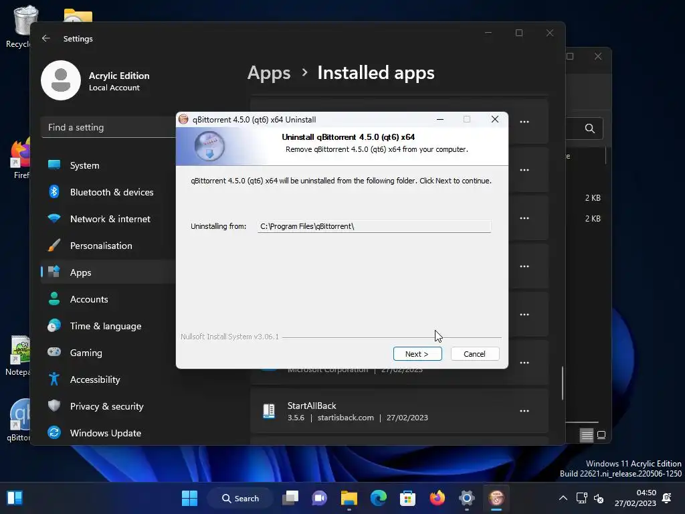Open the clock showing 04:50

tap(635, 498)
